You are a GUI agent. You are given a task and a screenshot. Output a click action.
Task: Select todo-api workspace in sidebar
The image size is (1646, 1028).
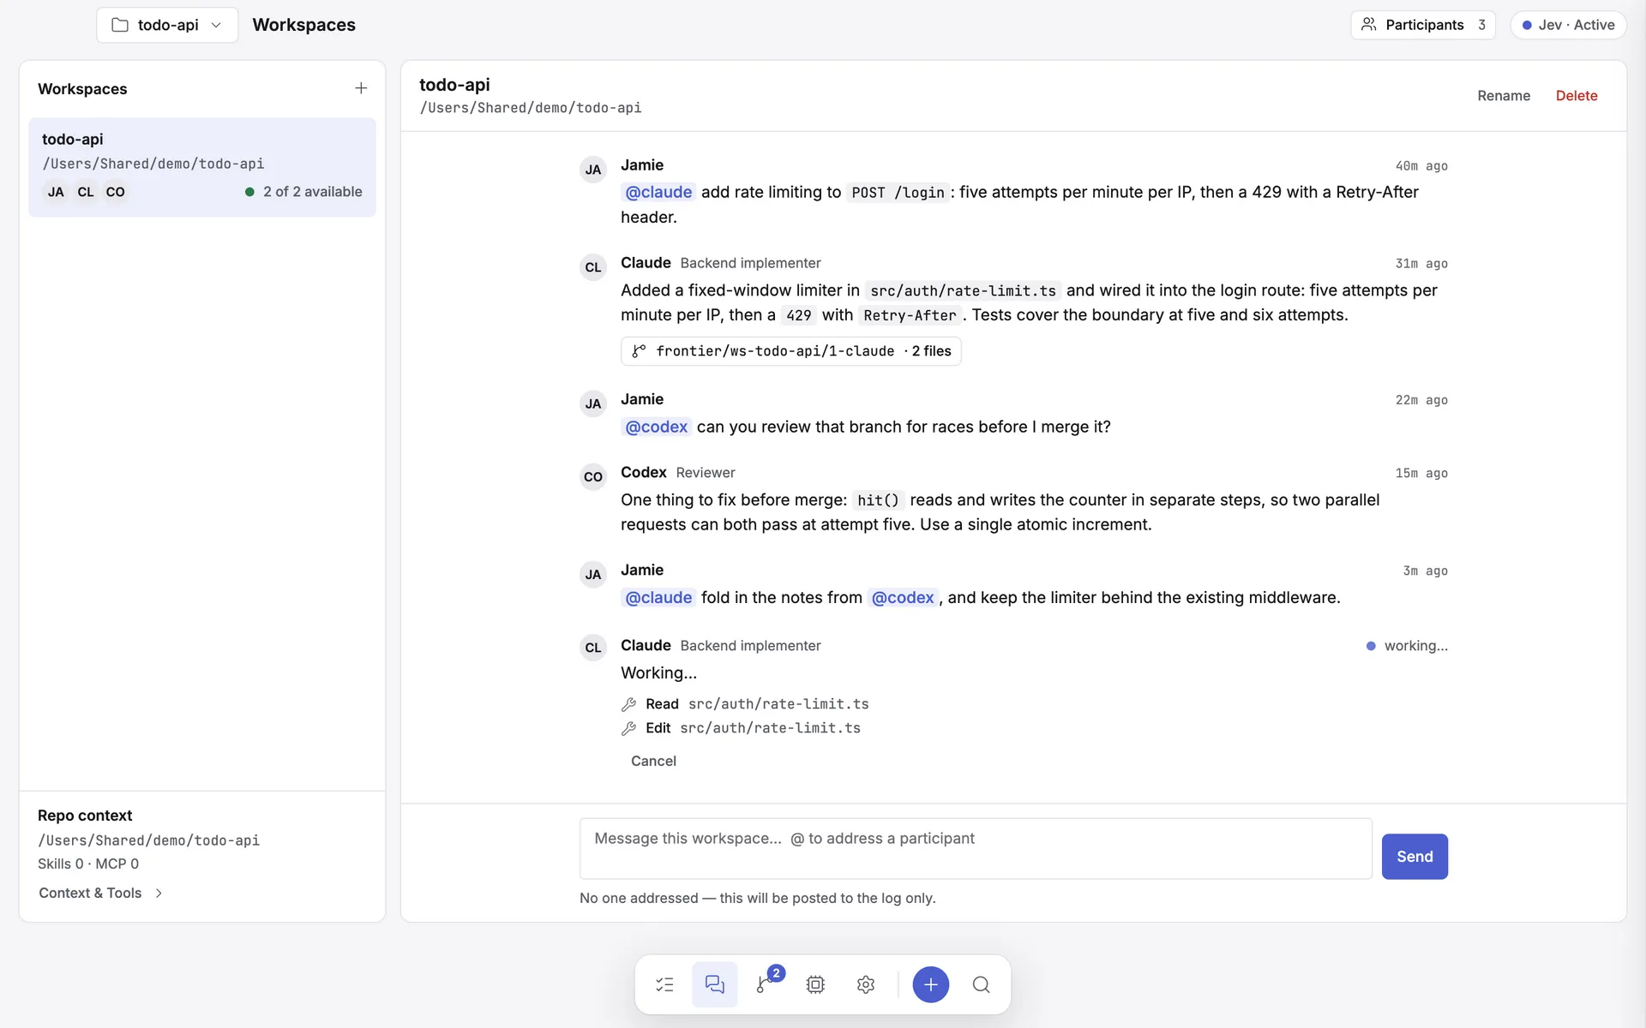click(202, 167)
